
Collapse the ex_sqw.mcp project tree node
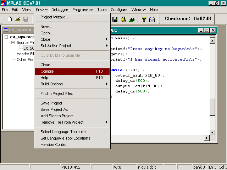(6, 37)
